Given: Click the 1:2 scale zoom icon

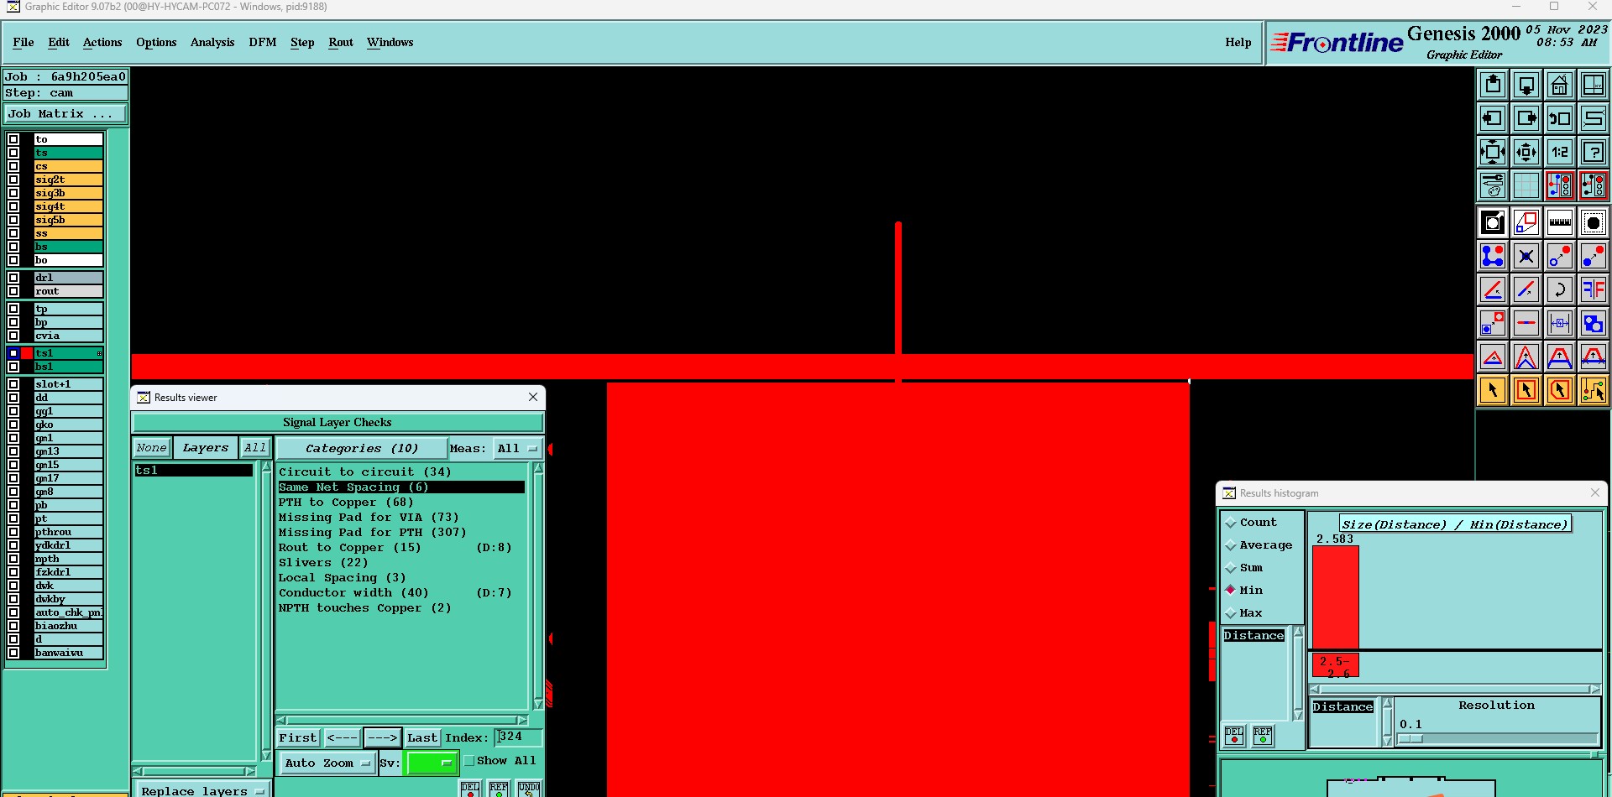Looking at the screenshot, I should [x=1560, y=152].
